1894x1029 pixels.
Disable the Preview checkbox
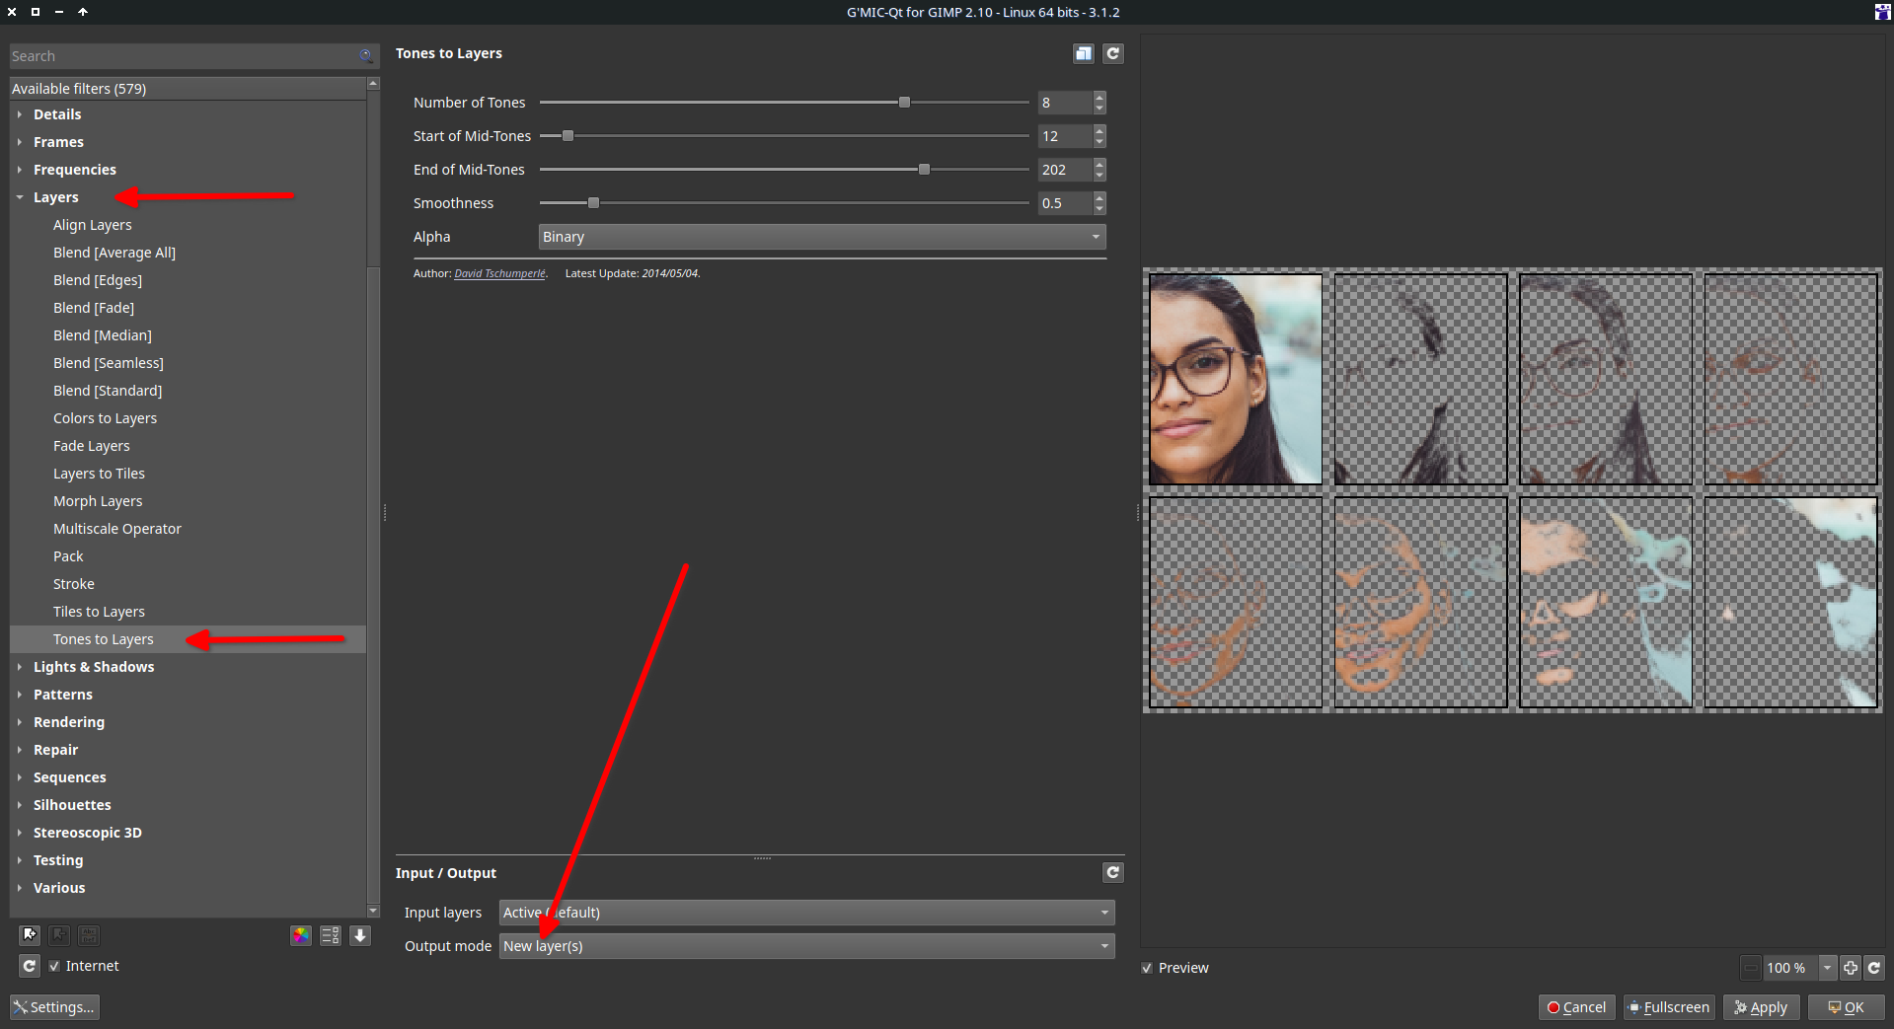click(x=1147, y=968)
